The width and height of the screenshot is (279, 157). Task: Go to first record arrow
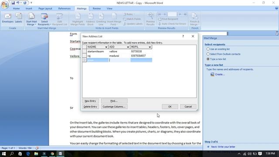coord(160,14)
